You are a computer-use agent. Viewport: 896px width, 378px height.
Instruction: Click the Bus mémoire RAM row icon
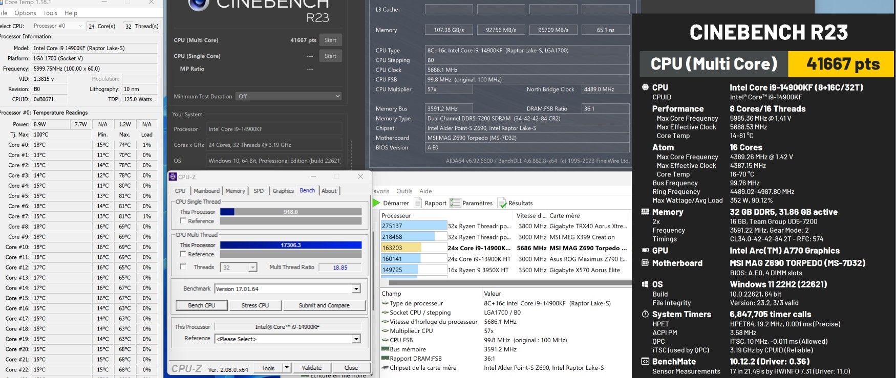(x=385, y=349)
